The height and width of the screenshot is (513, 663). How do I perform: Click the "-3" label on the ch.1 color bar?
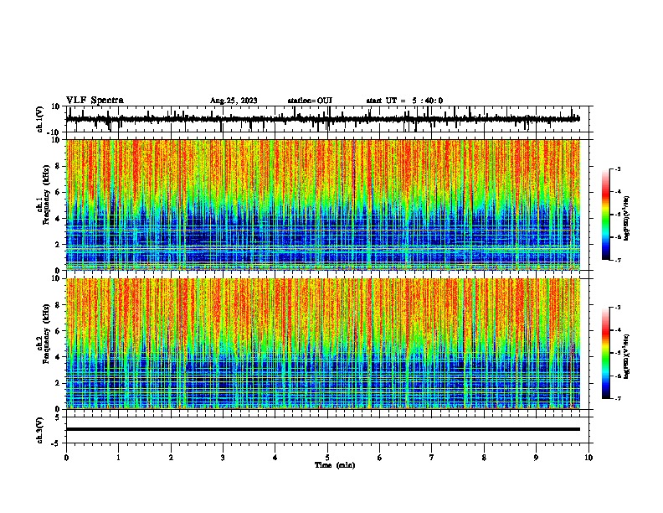pos(618,168)
